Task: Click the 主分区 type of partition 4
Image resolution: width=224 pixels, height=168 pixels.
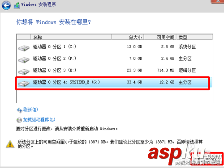Action: point(185,82)
